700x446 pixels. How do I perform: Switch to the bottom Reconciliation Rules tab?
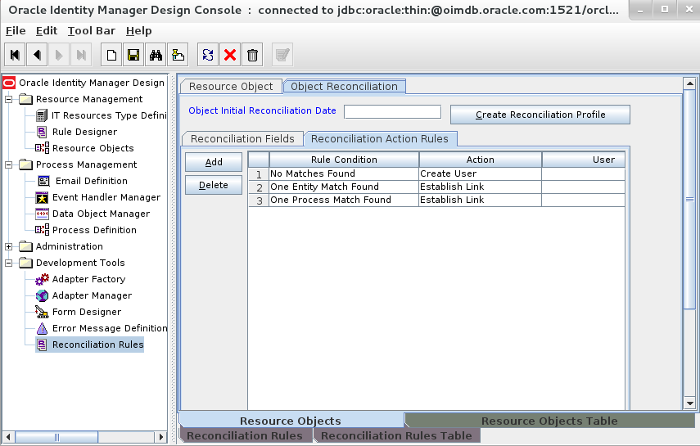(245, 435)
